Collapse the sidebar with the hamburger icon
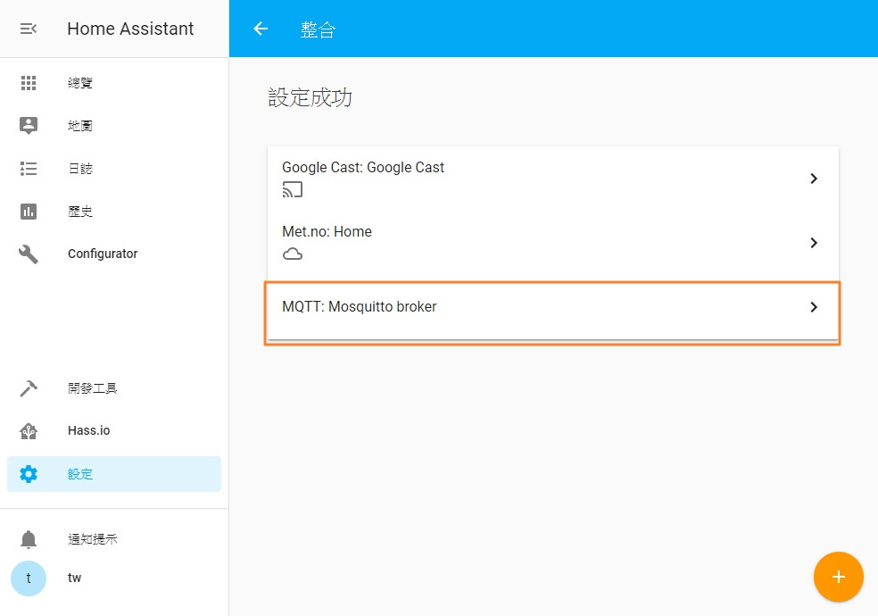Screen dimensions: 878x616 29,29
